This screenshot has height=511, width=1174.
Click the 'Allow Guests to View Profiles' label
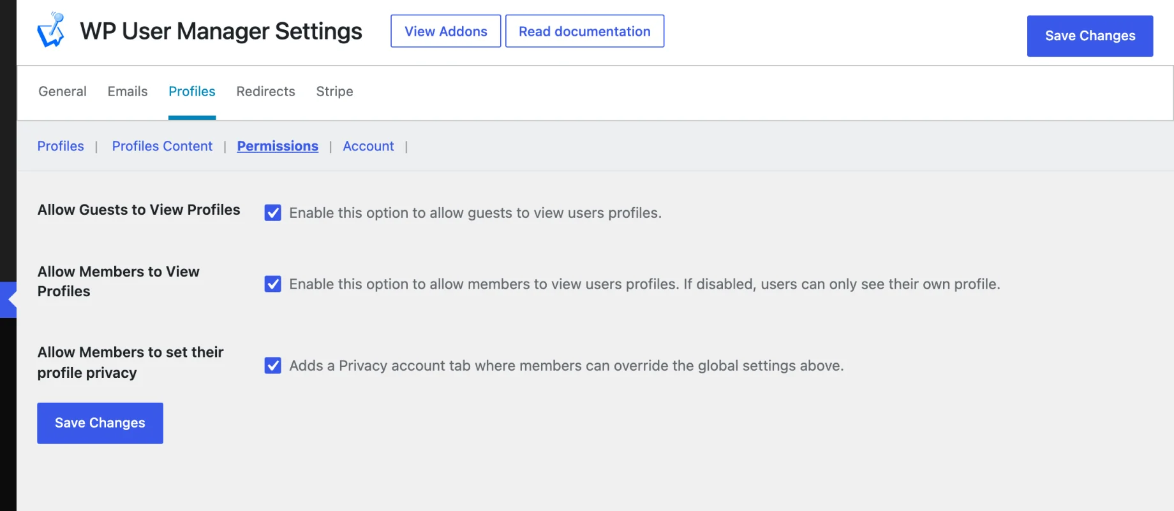click(x=138, y=210)
